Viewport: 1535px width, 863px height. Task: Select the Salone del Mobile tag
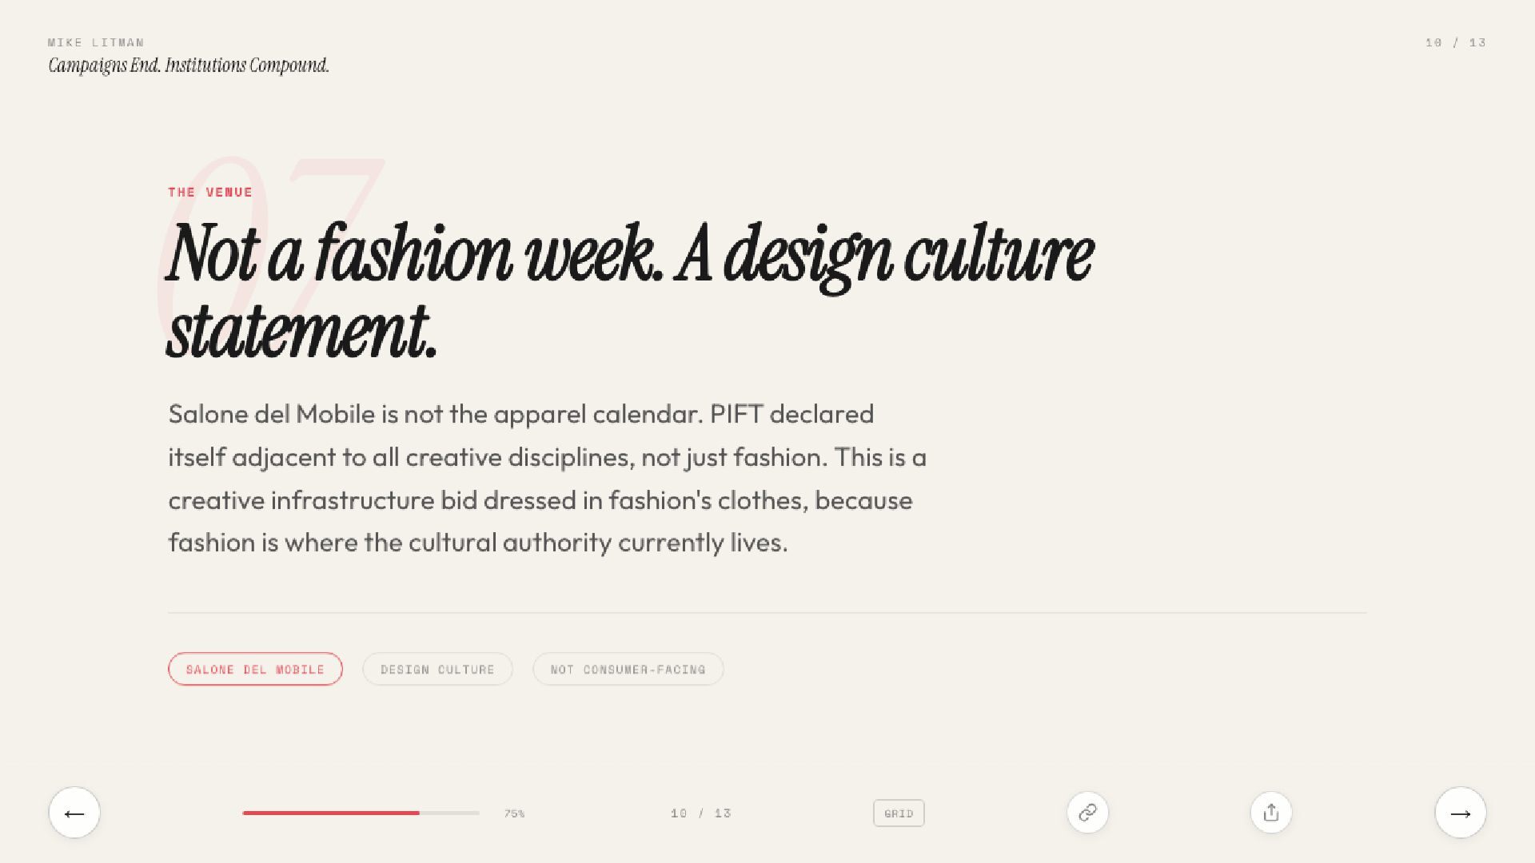point(255,670)
